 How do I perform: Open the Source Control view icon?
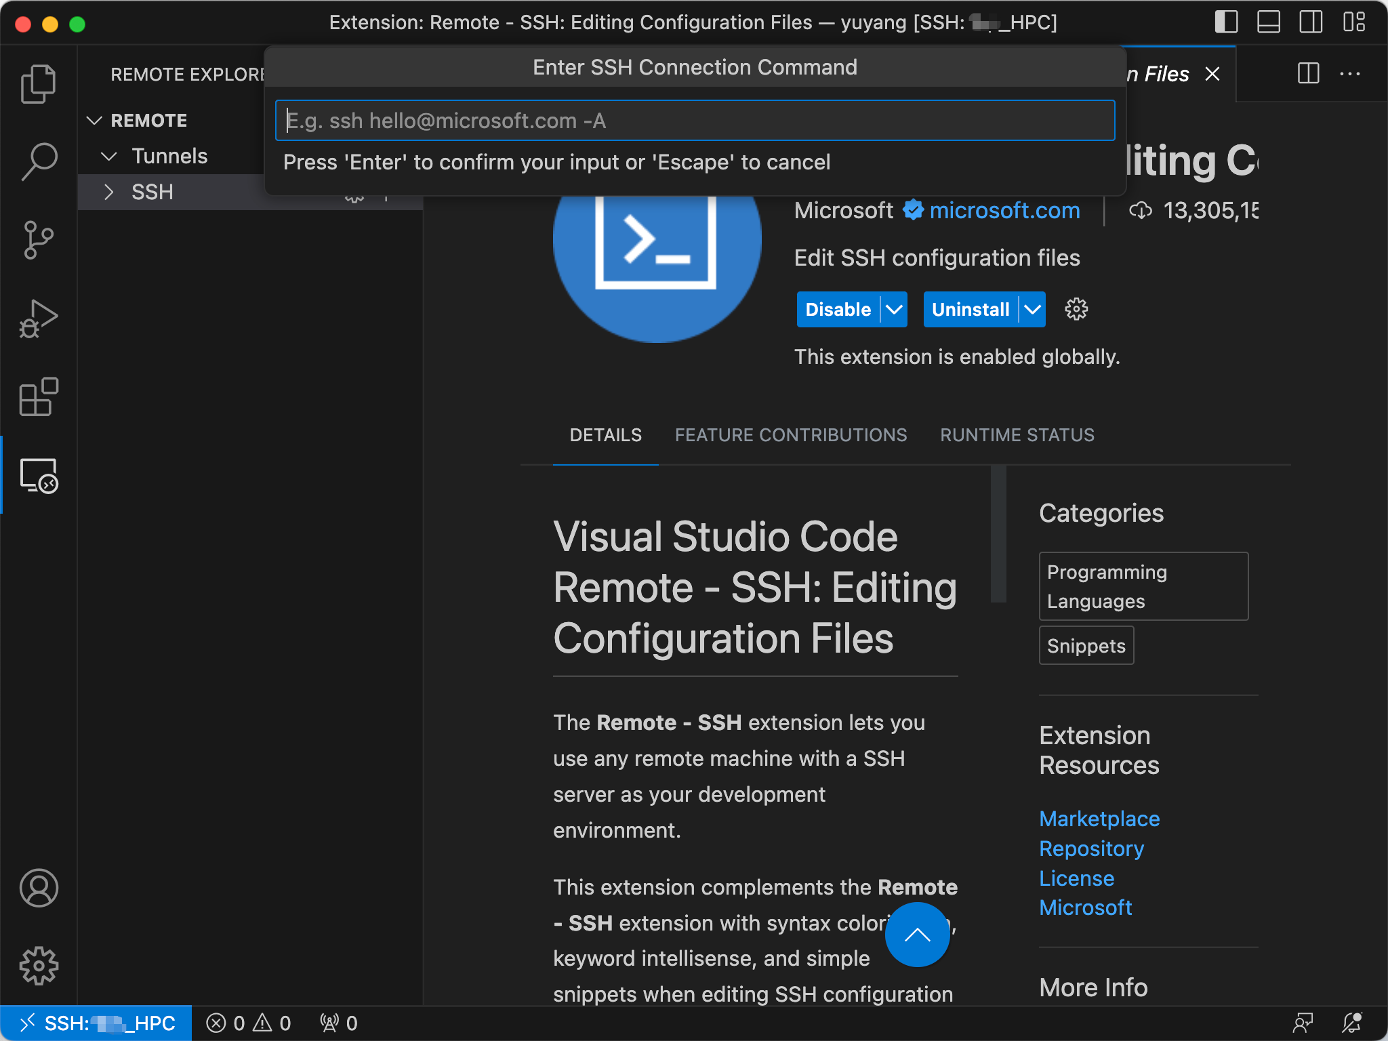click(39, 240)
